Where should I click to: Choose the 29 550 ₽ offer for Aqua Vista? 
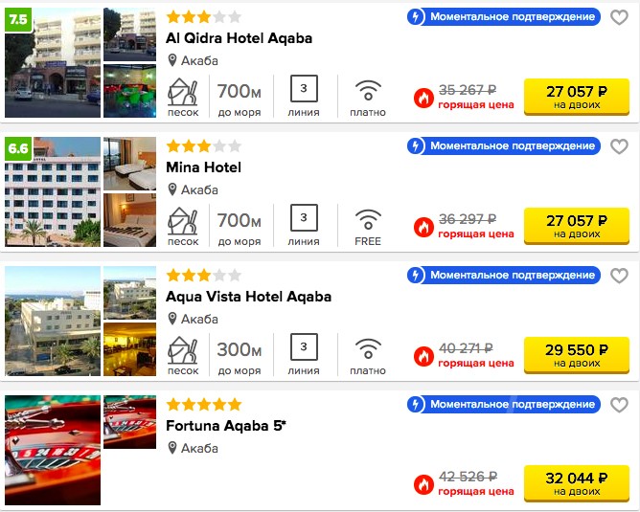[x=577, y=355]
